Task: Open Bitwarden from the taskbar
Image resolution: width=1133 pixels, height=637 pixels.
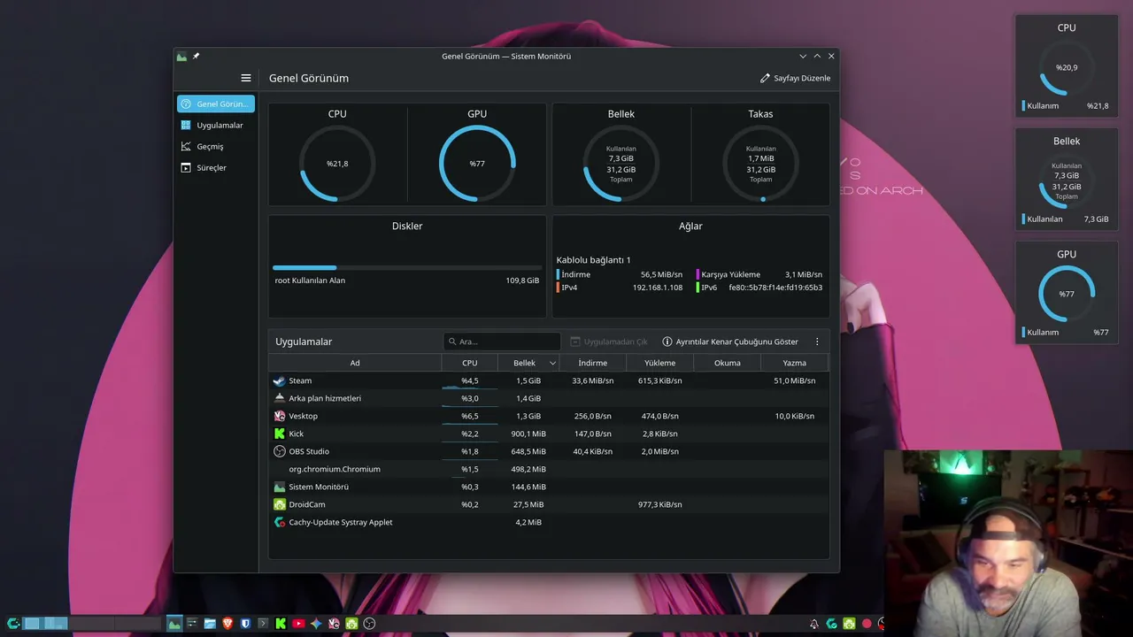Action: pyautogui.click(x=245, y=624)
